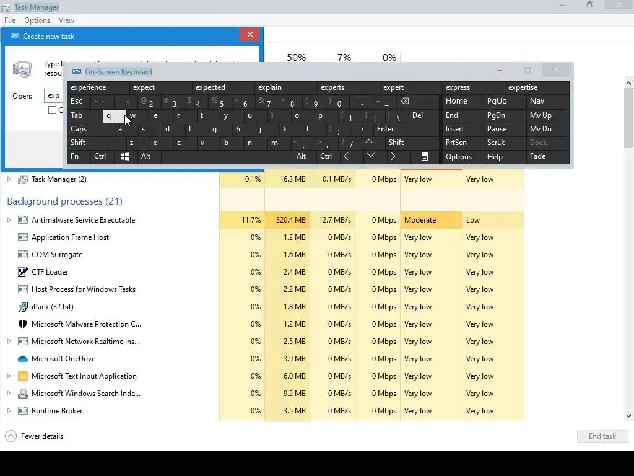The height and width of the screenshot is (476, 634).
Task: Click the Backspace key on On-Screen Keyboard
Action: [405, 101]
